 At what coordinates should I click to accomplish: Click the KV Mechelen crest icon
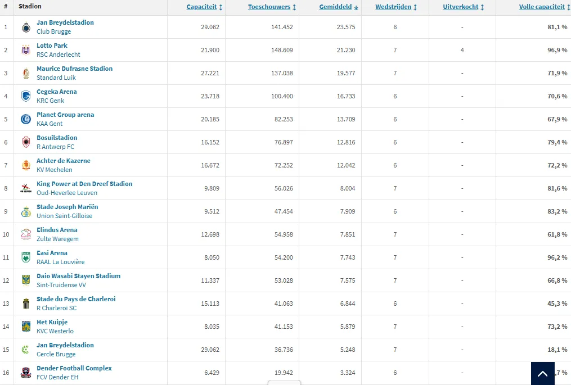tap(25, 165)
